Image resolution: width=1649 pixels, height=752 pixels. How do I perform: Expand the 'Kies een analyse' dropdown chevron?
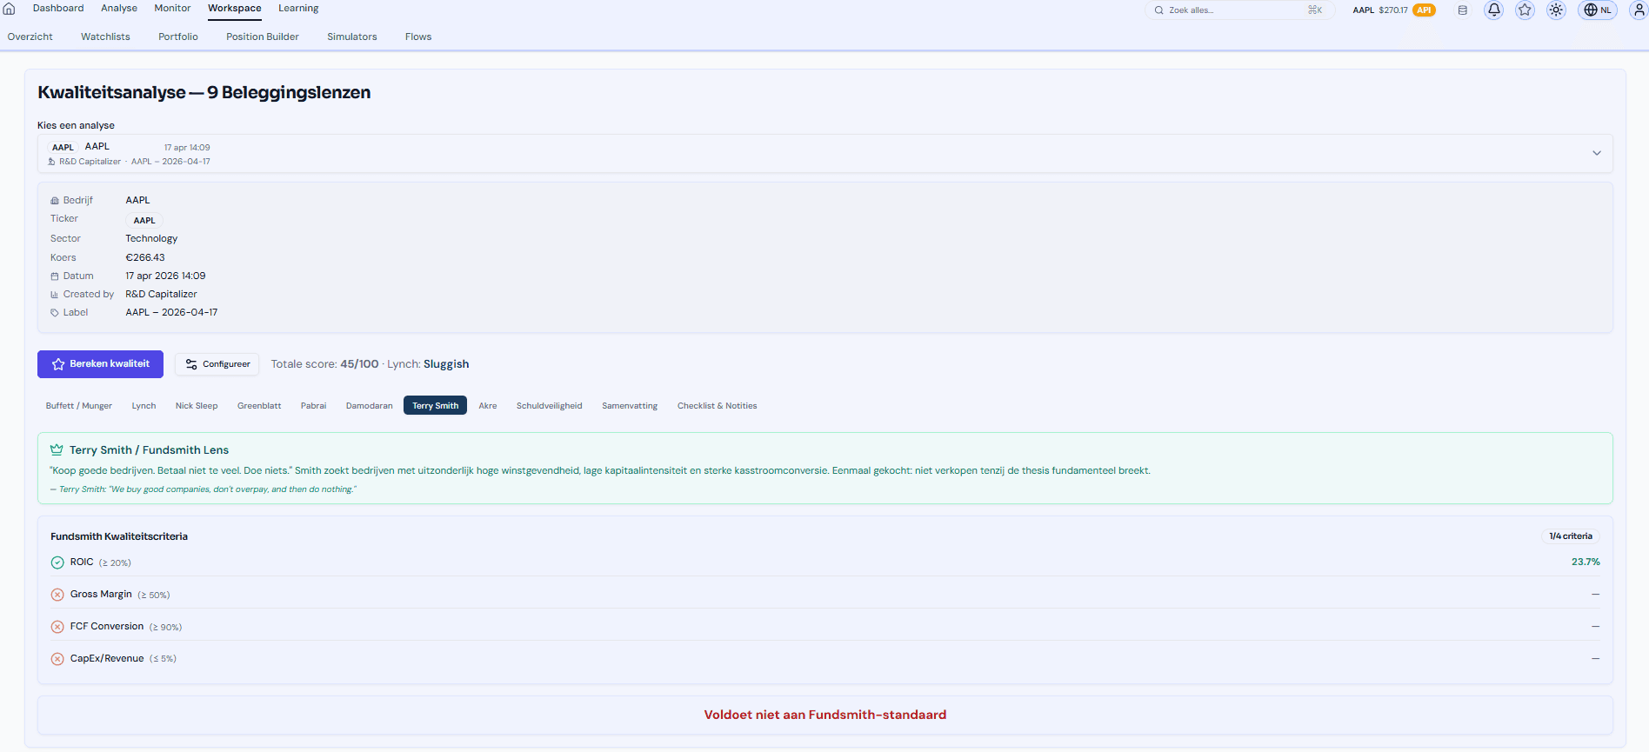point(1597,153)
